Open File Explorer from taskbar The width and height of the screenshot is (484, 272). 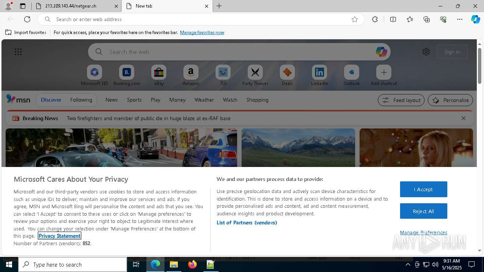(x=174, y=264)
